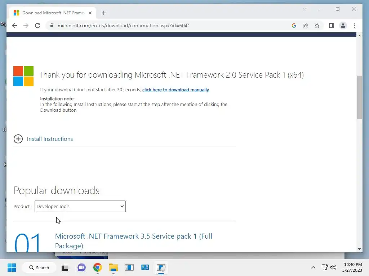
Task: Maximize the Chrome window
Action: point(338,9)
